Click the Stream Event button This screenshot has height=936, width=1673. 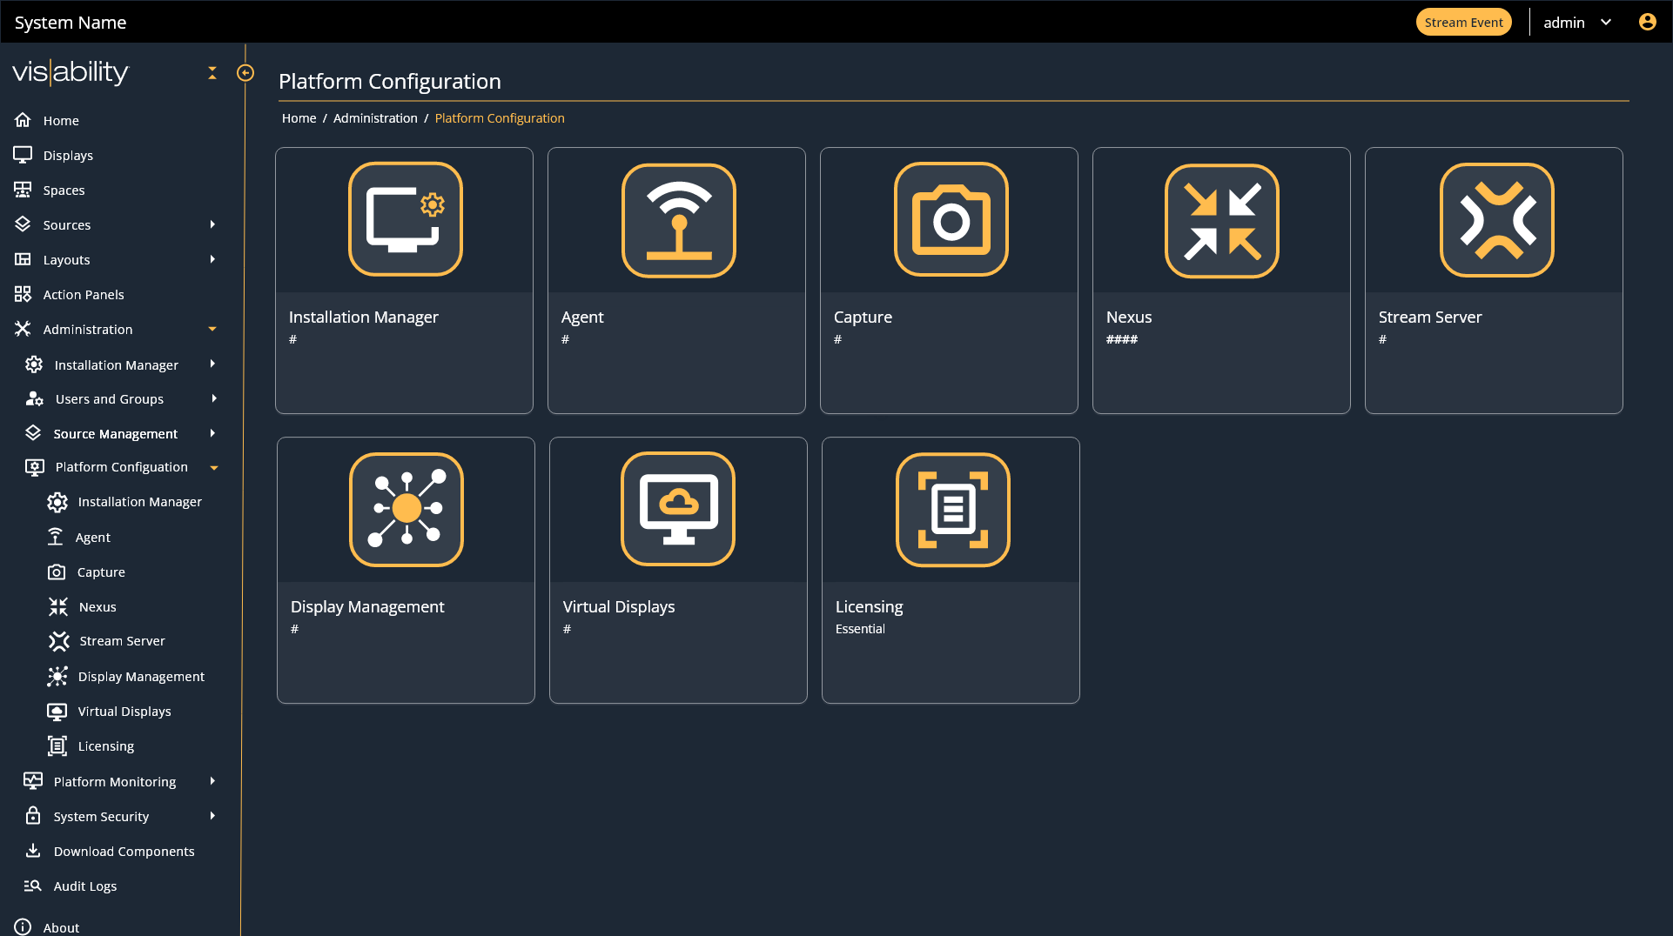[1463, 23]
